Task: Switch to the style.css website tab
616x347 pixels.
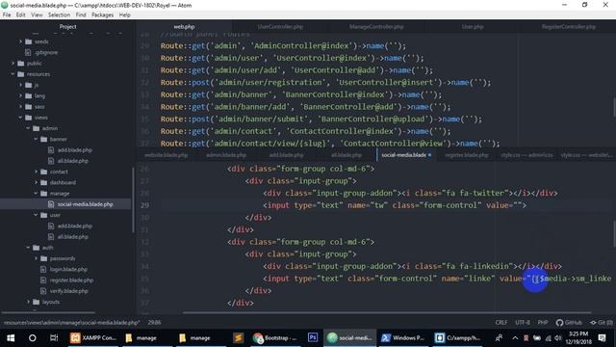Action: (586, 155)
